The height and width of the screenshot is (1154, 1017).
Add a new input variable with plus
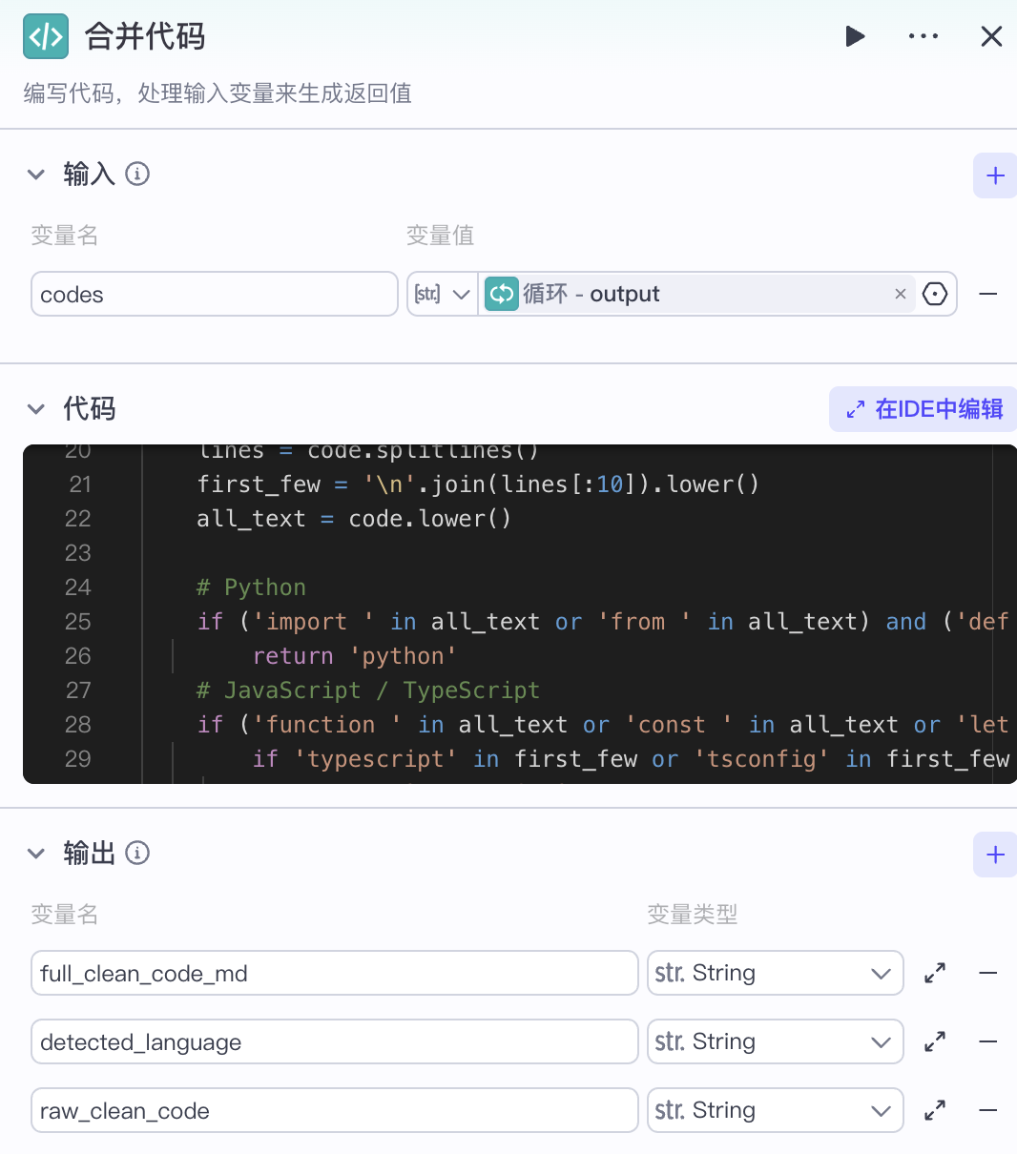pyautogui.click(x=995, y=175)
